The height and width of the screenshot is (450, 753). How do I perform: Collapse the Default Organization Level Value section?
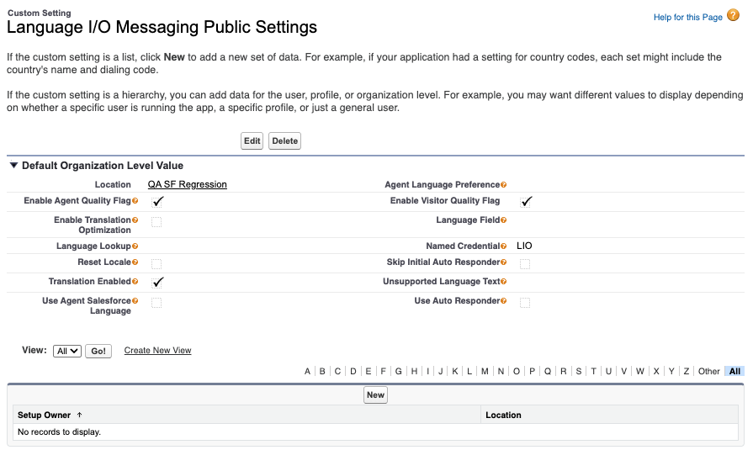(14, 166)
